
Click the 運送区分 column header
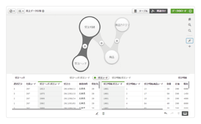18,84
